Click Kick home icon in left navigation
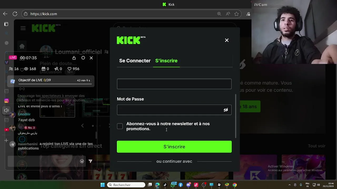Image resolution: width=337 pixels, height=189 pixels. coord(22,46)
